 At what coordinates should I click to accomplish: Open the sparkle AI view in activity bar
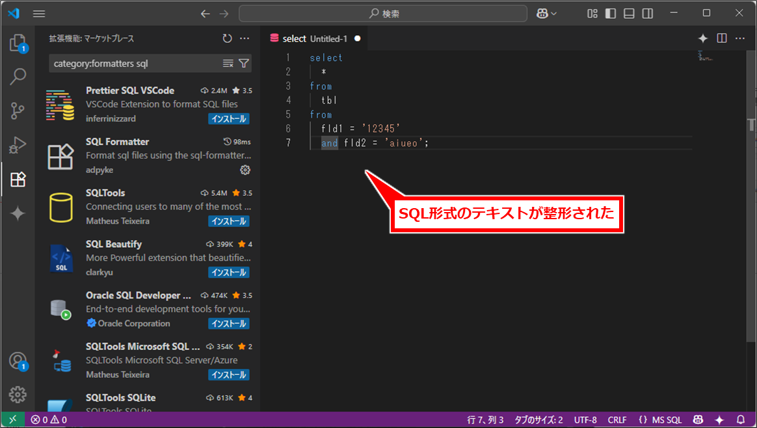point(18,213)
